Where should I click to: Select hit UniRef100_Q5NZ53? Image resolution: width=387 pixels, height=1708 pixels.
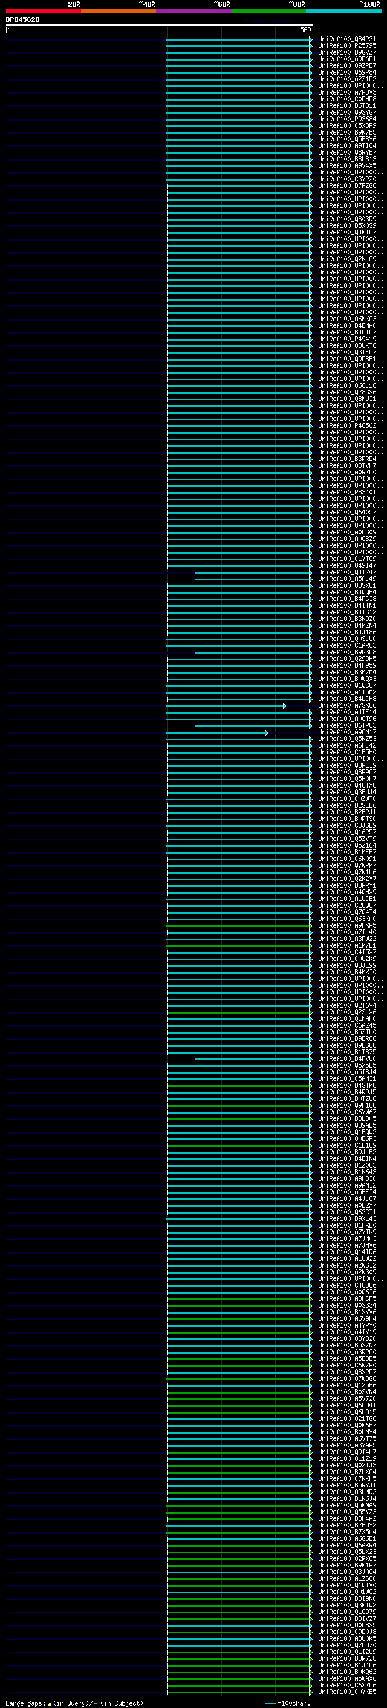(346, 739)
